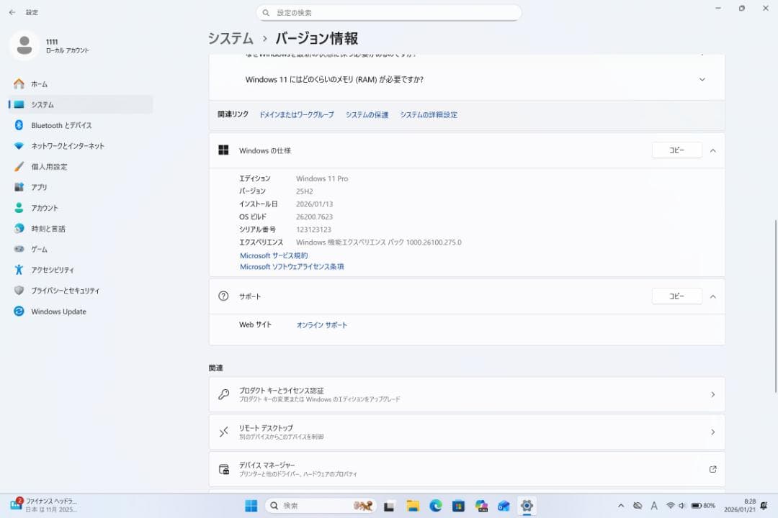Expand the Windows 11 RAM requirement FAQ
This screenshot has height=518, width=778.
702,79
